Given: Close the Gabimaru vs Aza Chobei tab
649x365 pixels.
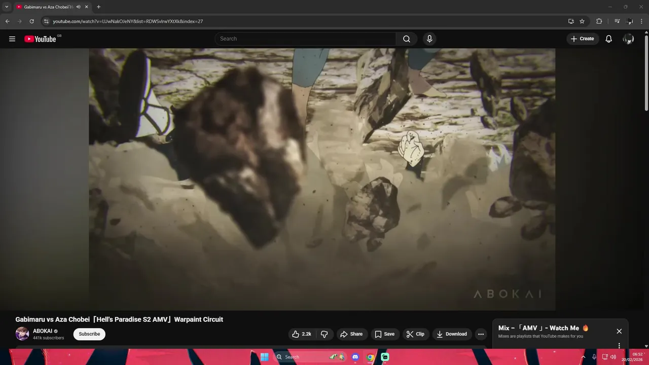Looking at the screenshot, I should 87,7.
